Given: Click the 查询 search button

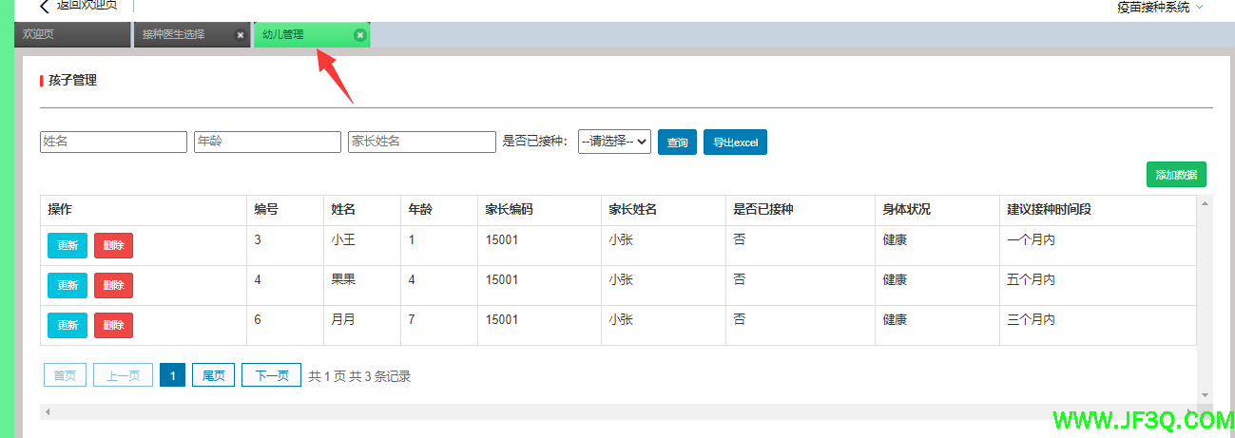Looking at the screenshot, I should (x=677, y=143).
